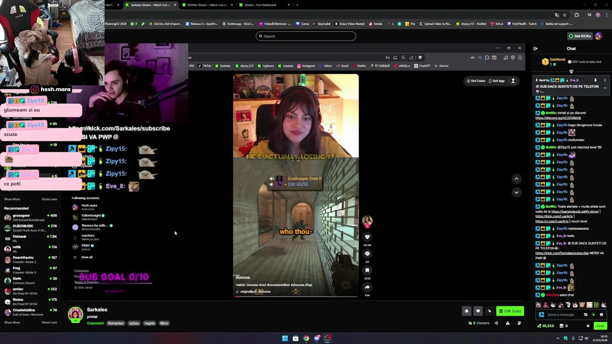612x344 pixels.
Task: Collapse Show Less under Recommended list
Action: point(49,322)
